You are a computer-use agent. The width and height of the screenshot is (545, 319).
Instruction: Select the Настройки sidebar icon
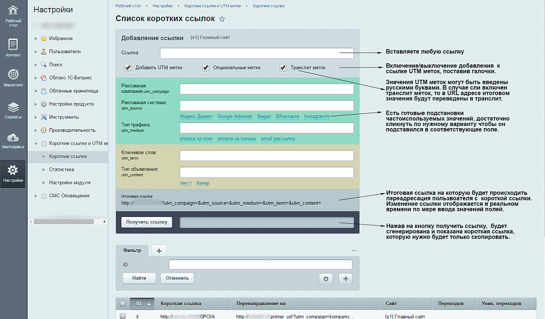click(x=13, y=174)
